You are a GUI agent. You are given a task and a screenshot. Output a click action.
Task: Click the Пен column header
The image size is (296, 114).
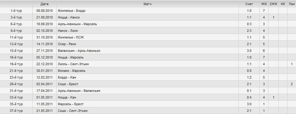pyautogui.click(x=292, y=4)
